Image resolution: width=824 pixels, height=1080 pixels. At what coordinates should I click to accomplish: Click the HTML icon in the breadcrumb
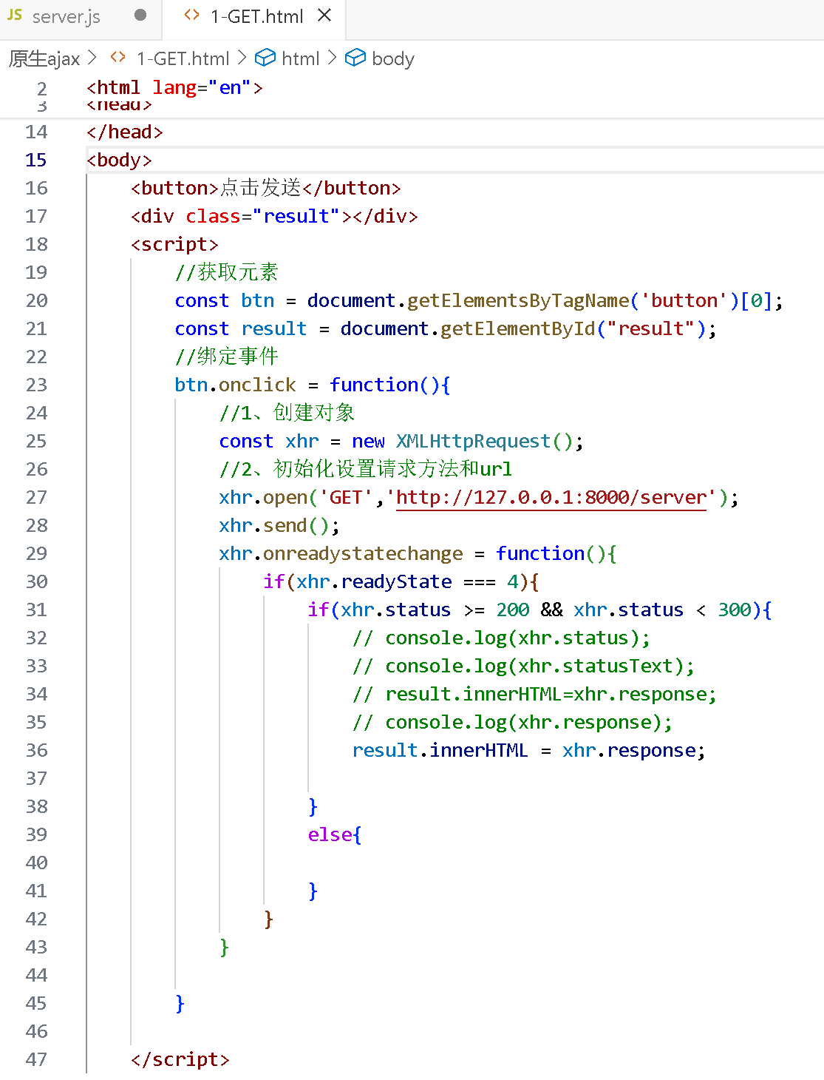(118, 57)
